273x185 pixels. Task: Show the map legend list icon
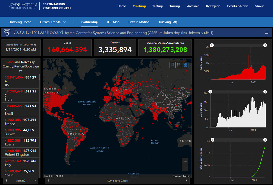pyautogui.click(x=179, y=65)
